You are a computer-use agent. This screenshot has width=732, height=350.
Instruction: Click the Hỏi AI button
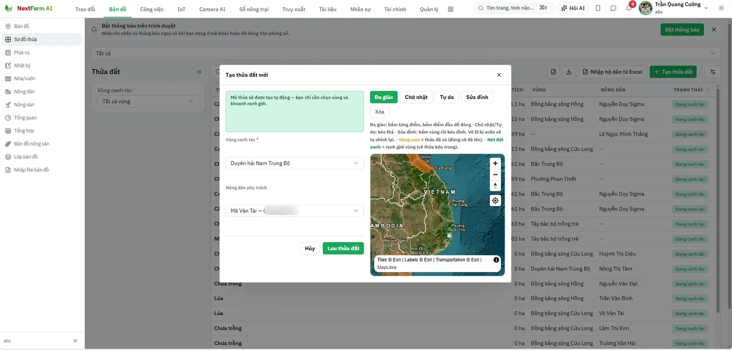pyautogui.click(x=573, y=8)
